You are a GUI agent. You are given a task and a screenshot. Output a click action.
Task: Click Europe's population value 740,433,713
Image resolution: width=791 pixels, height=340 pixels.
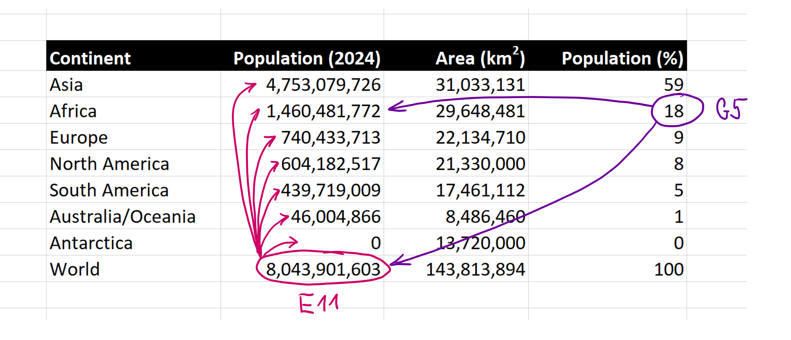[x=330, y=137]
